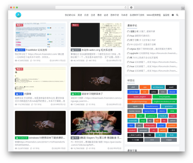Open the Slayers Try 德语配音 post title

point(101,138)
